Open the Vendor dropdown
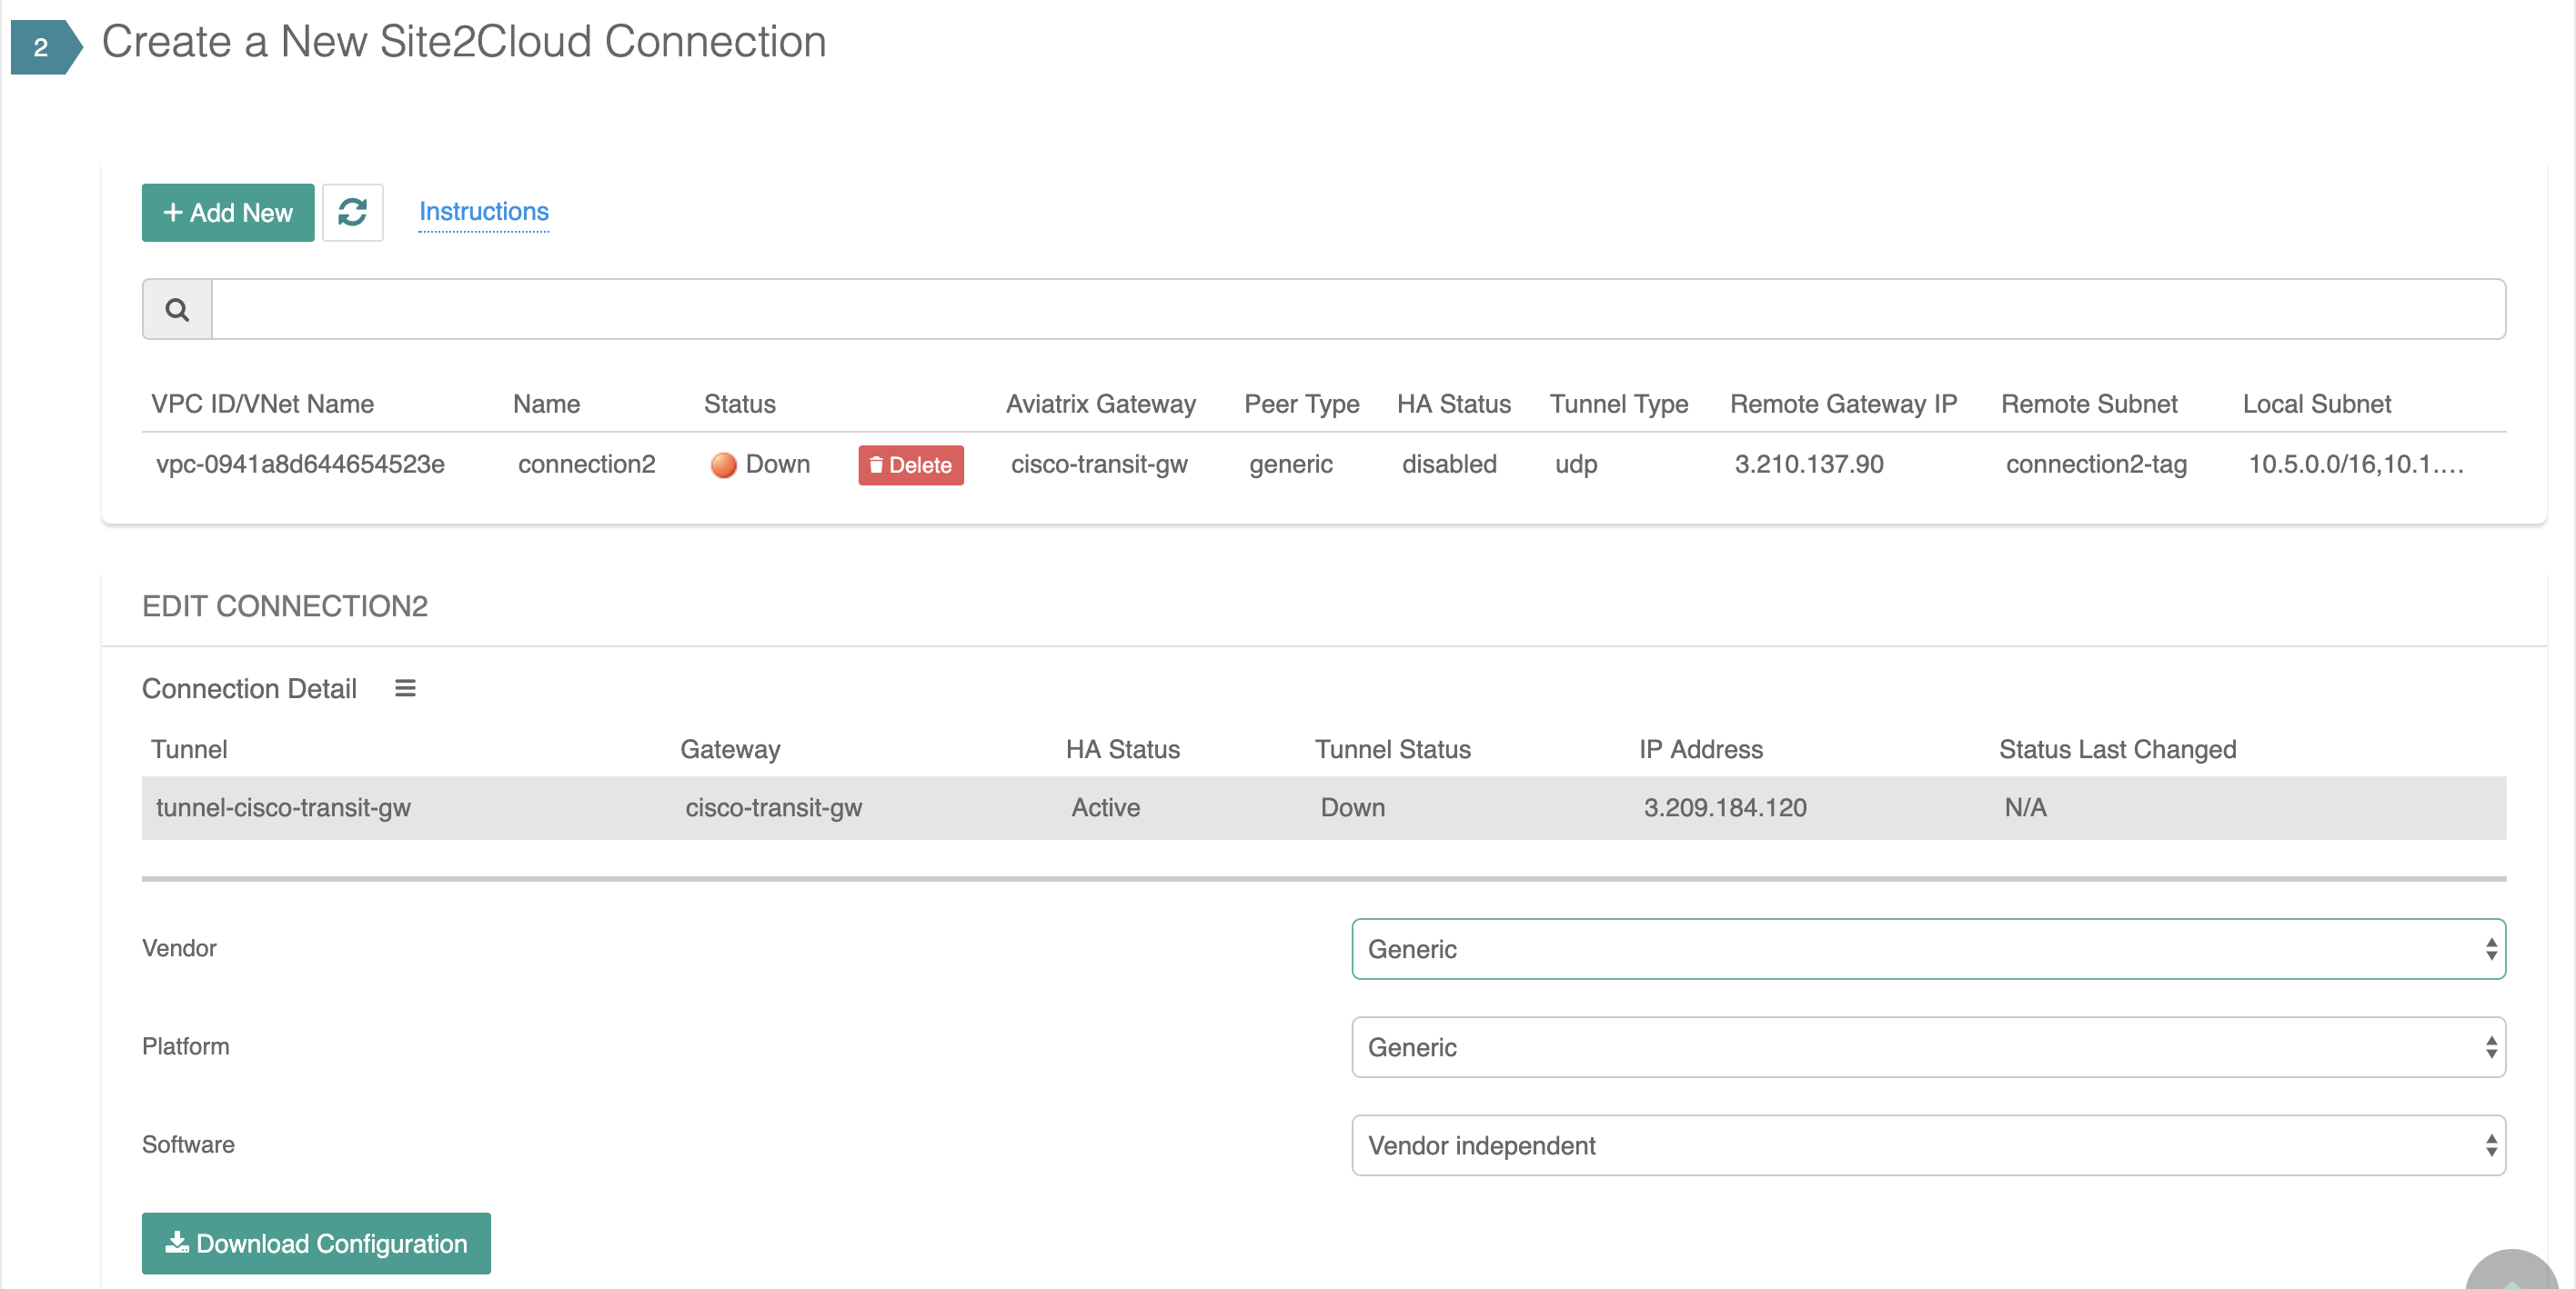Image resolution: width=2576 pixels, height=1289 pixels. pos(1927,948)
